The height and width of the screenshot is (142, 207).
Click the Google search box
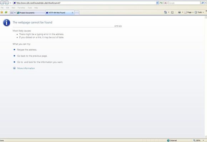[x=184, y=3]
